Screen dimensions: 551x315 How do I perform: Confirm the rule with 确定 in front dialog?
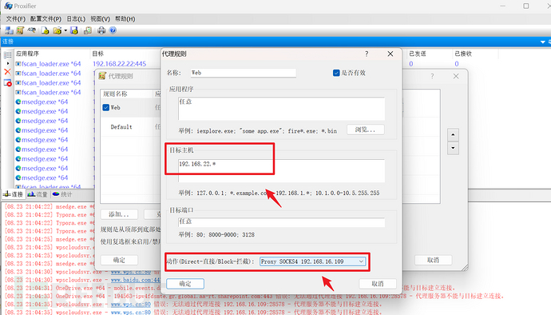point(185,284)
